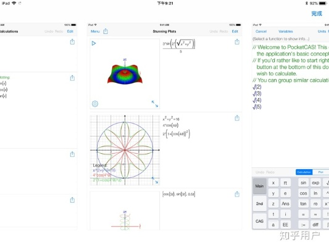Switch keyboard to 2nd page
This screenshot has width=329, height=247.
tap(259, 204)
